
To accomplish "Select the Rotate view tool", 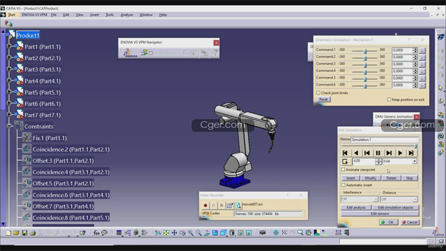I will (182, 233).
